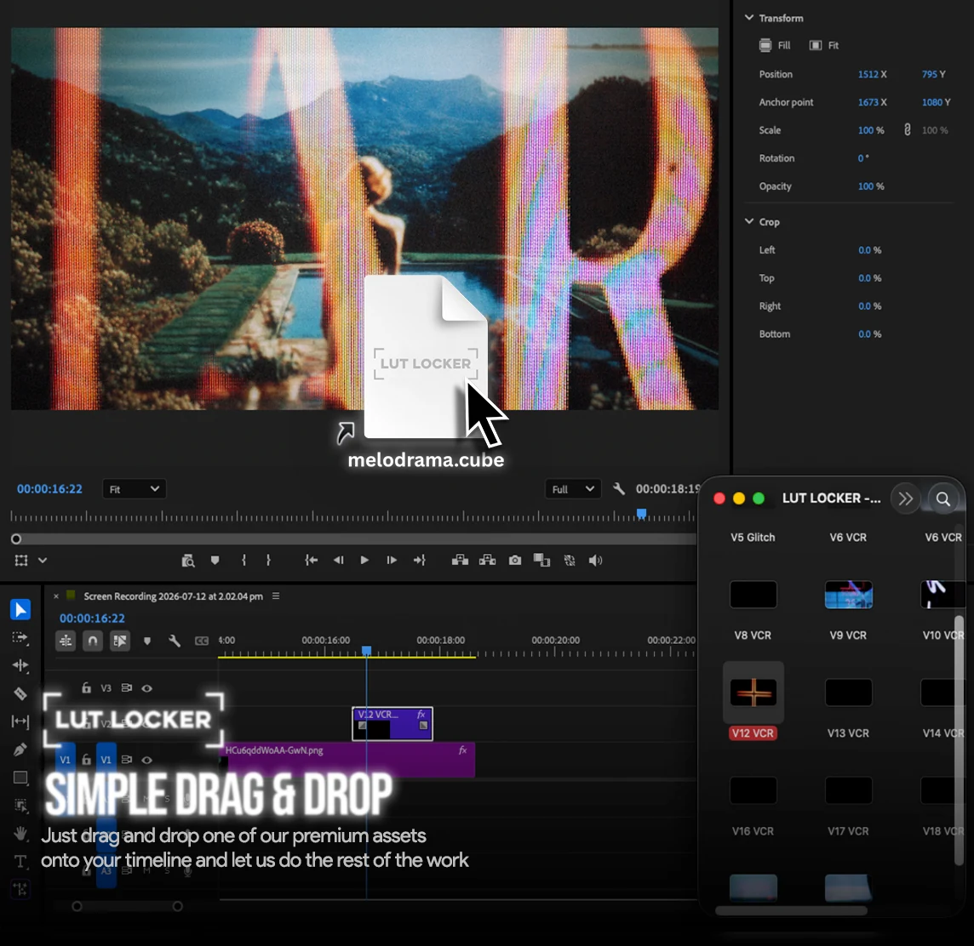
Task: Click Mark Out bracket icon
Action: [268, 561]
